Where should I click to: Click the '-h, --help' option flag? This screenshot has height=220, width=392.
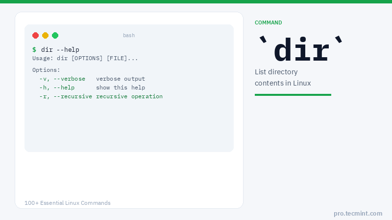57,88
